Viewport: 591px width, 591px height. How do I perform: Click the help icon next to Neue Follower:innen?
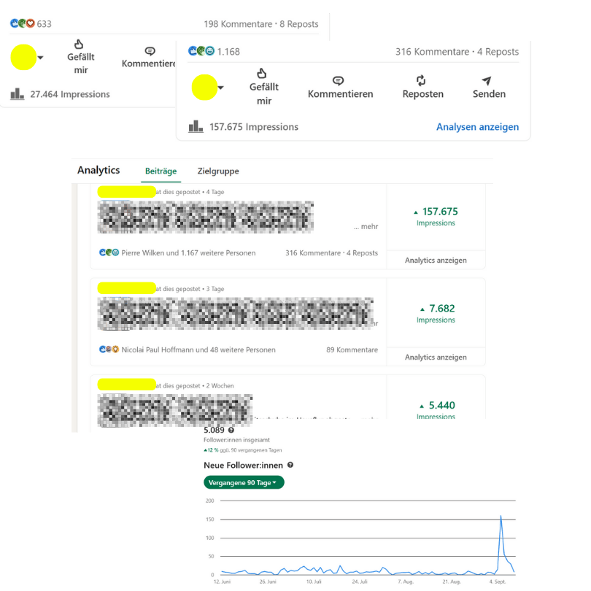tap(290, 465)
